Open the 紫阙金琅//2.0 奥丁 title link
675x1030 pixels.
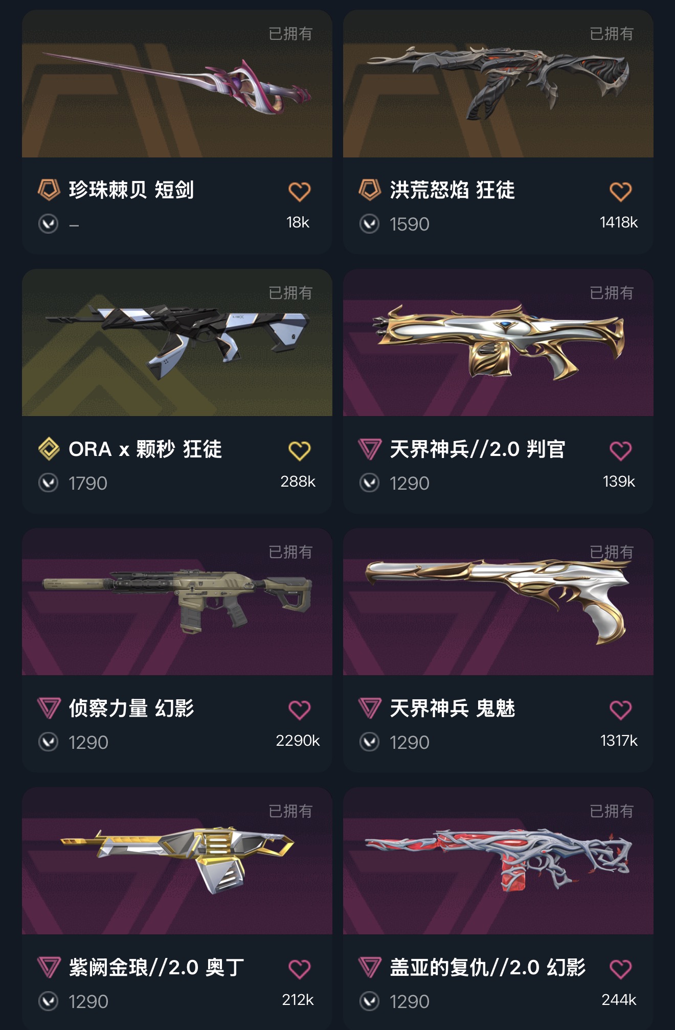coord(156,968)
